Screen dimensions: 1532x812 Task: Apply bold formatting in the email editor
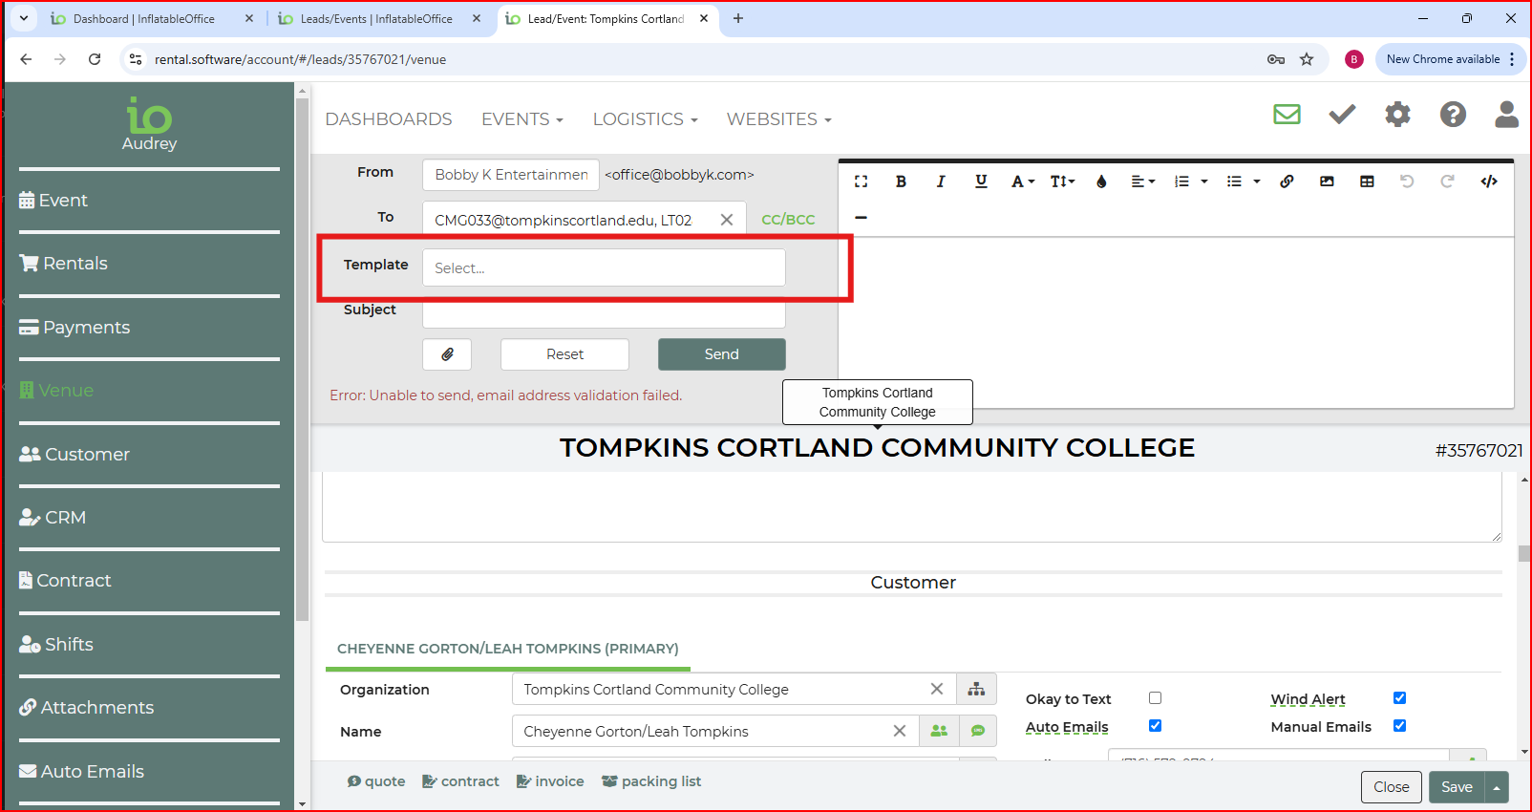(901, 182)
